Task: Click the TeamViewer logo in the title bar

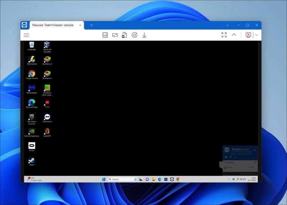Action: coord(24,25)
